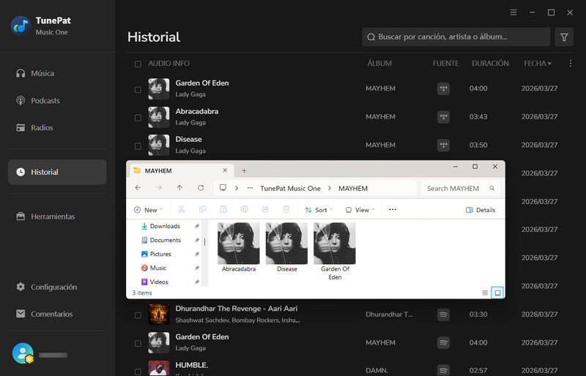
Task: Show hidden path ellipsis in address bar
Action: pyautogui.click(x=250, y=188)
